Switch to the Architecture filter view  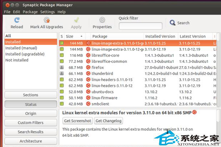click(x=31, y=141)
